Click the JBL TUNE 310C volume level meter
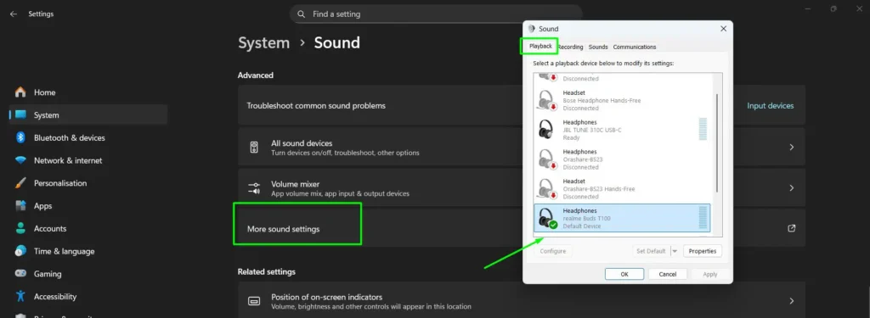 703,129
